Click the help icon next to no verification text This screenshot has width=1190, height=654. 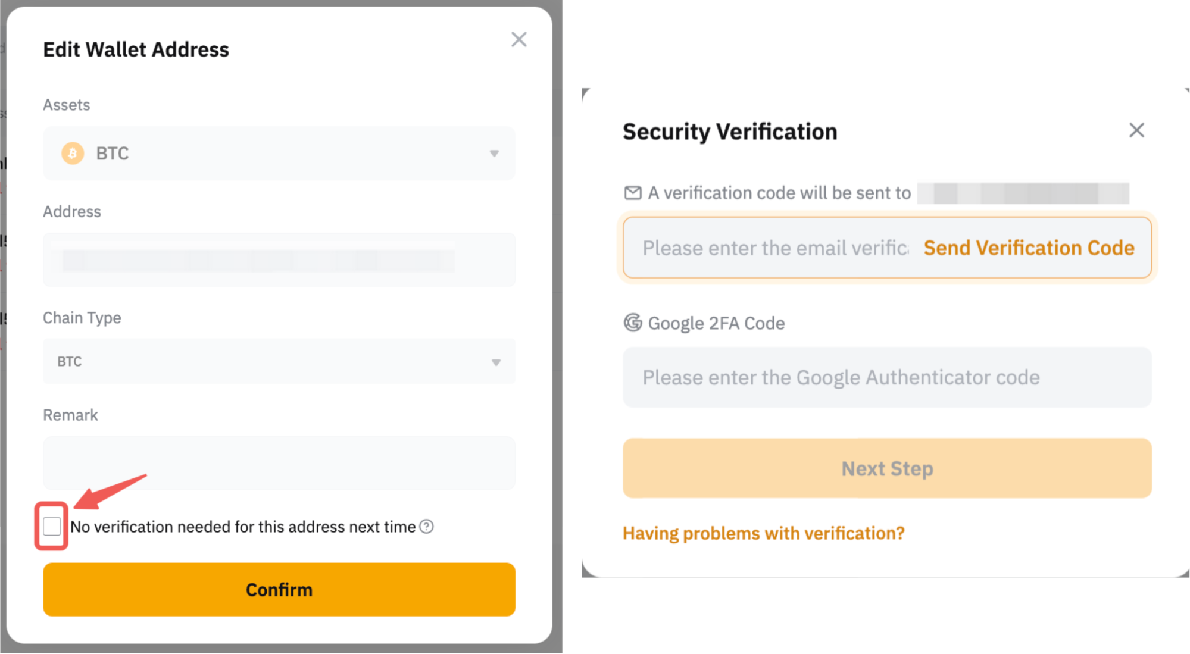pos(426,527)
